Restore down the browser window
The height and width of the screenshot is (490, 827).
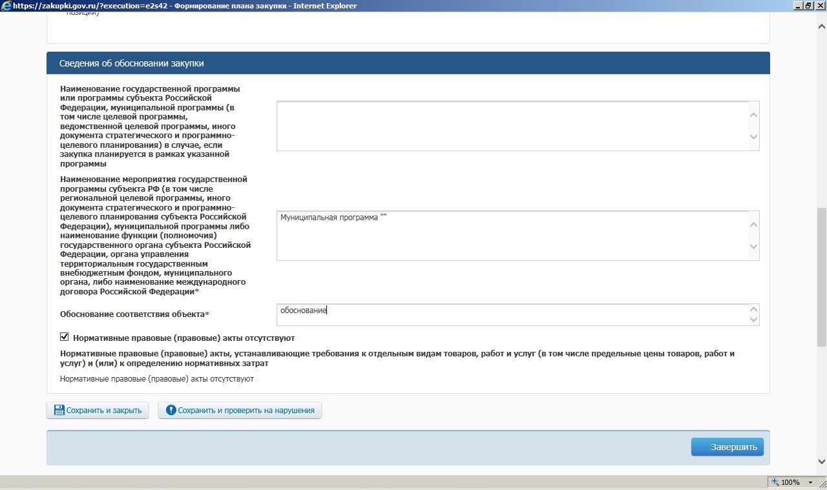(808, 6)
